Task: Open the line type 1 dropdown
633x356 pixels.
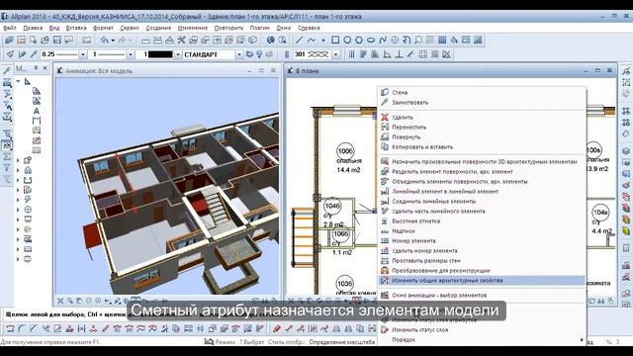Action: coord(131,54)
